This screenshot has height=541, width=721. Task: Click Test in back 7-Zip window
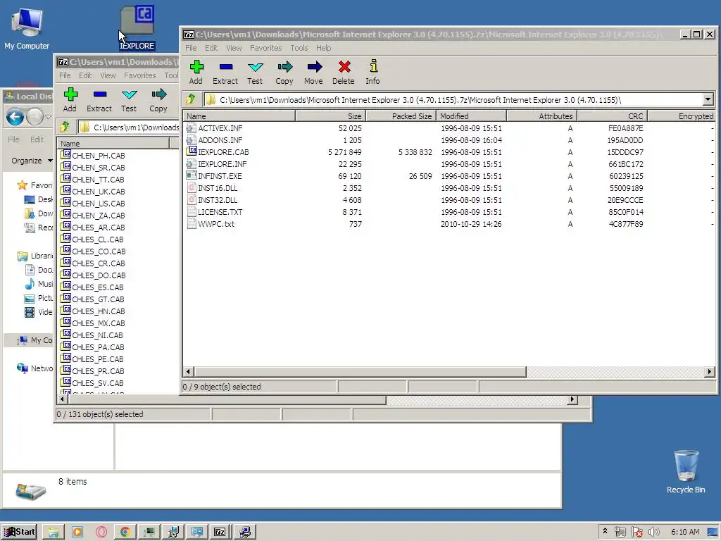(129, 100)
